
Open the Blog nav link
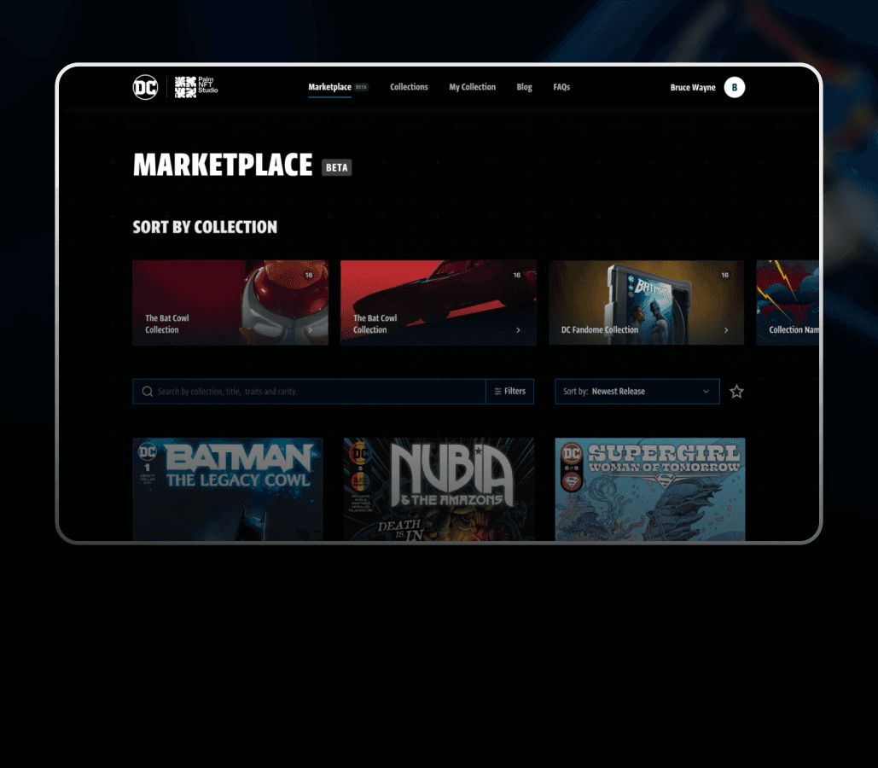click(x=524, y=87)
